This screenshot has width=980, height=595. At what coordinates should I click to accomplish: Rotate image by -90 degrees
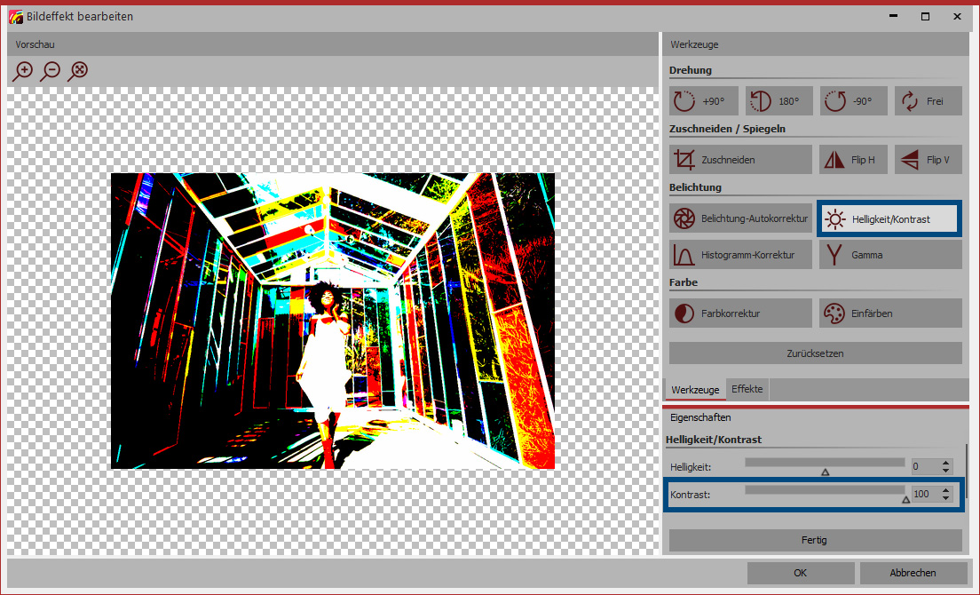click(x=852, y=101)
